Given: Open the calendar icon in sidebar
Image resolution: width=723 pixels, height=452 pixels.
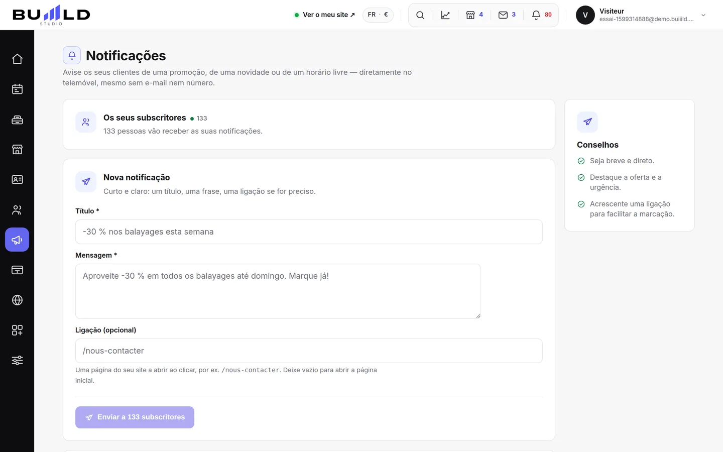Looking at the screenshot, I should tap(17, 89).
